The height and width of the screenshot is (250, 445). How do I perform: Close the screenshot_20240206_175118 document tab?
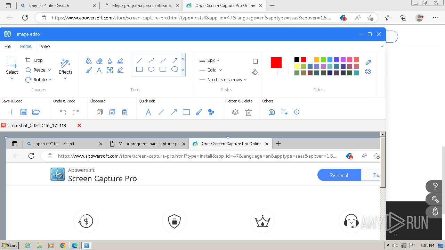click(79, 125)
